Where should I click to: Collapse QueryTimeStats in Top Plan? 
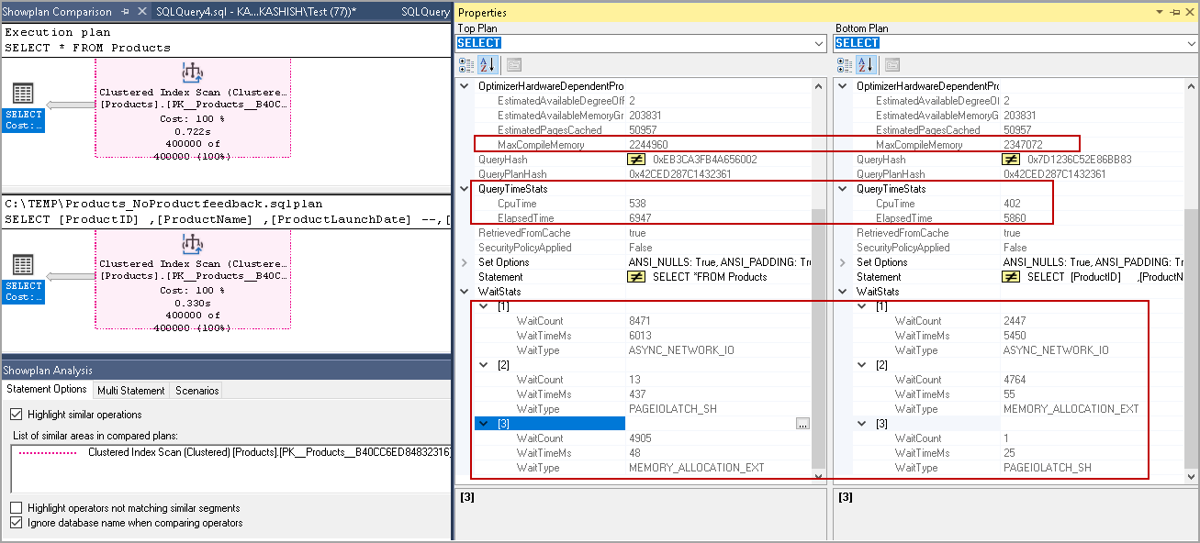465,189
